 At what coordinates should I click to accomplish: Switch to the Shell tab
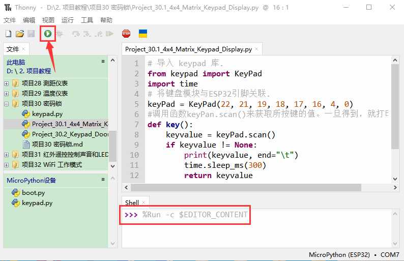click(x=132, y=202)
